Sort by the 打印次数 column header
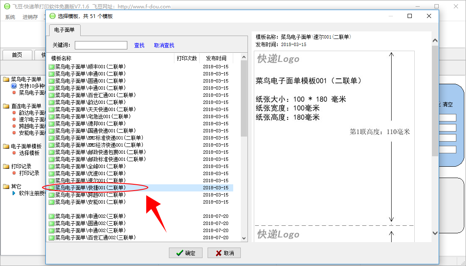Image resolution: width=466 pixels, height=266 pixels. coord(187,58)
